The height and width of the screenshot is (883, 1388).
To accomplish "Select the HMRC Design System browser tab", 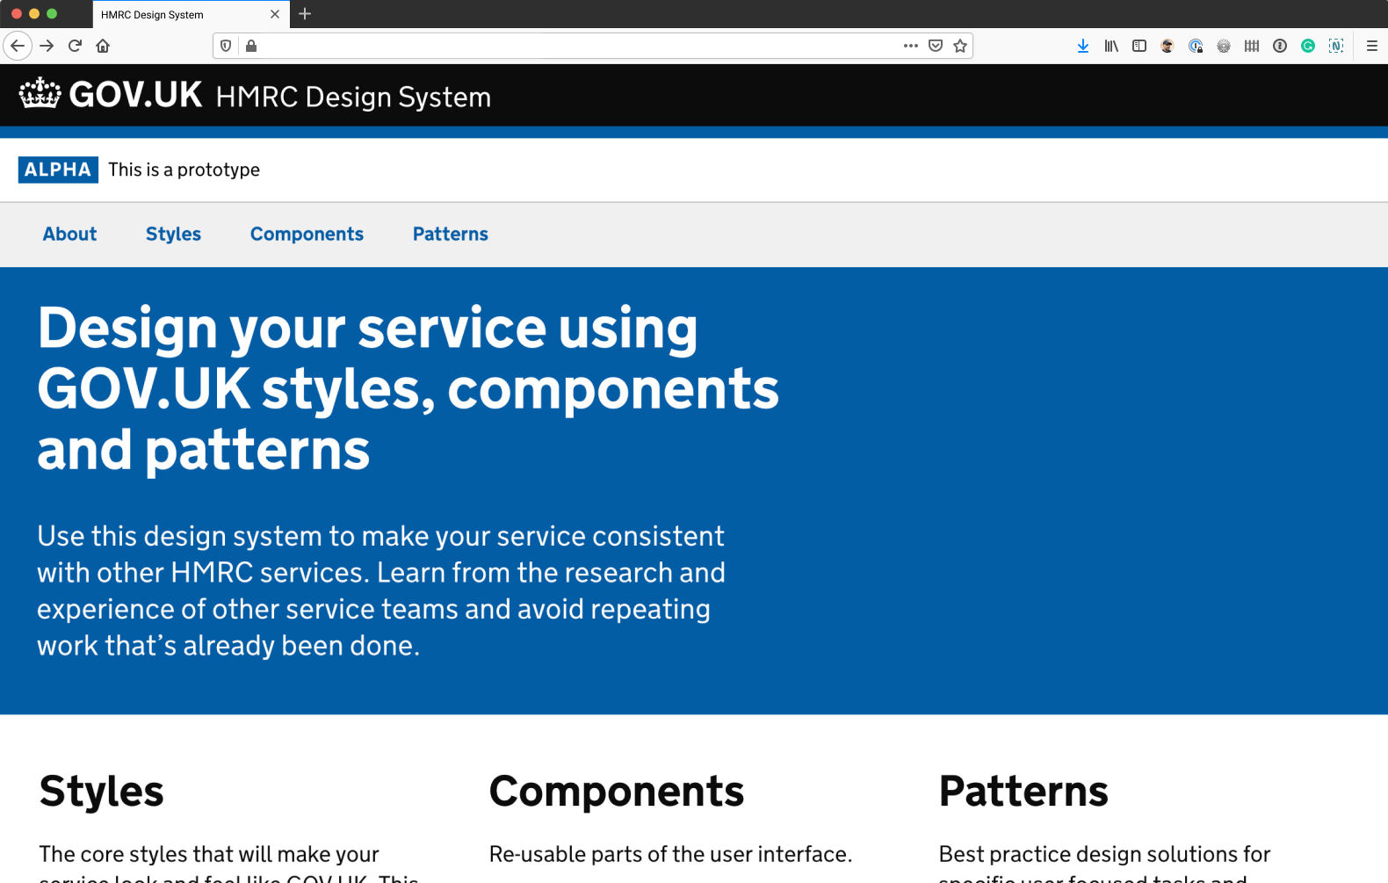I will (x=191, y=14).
